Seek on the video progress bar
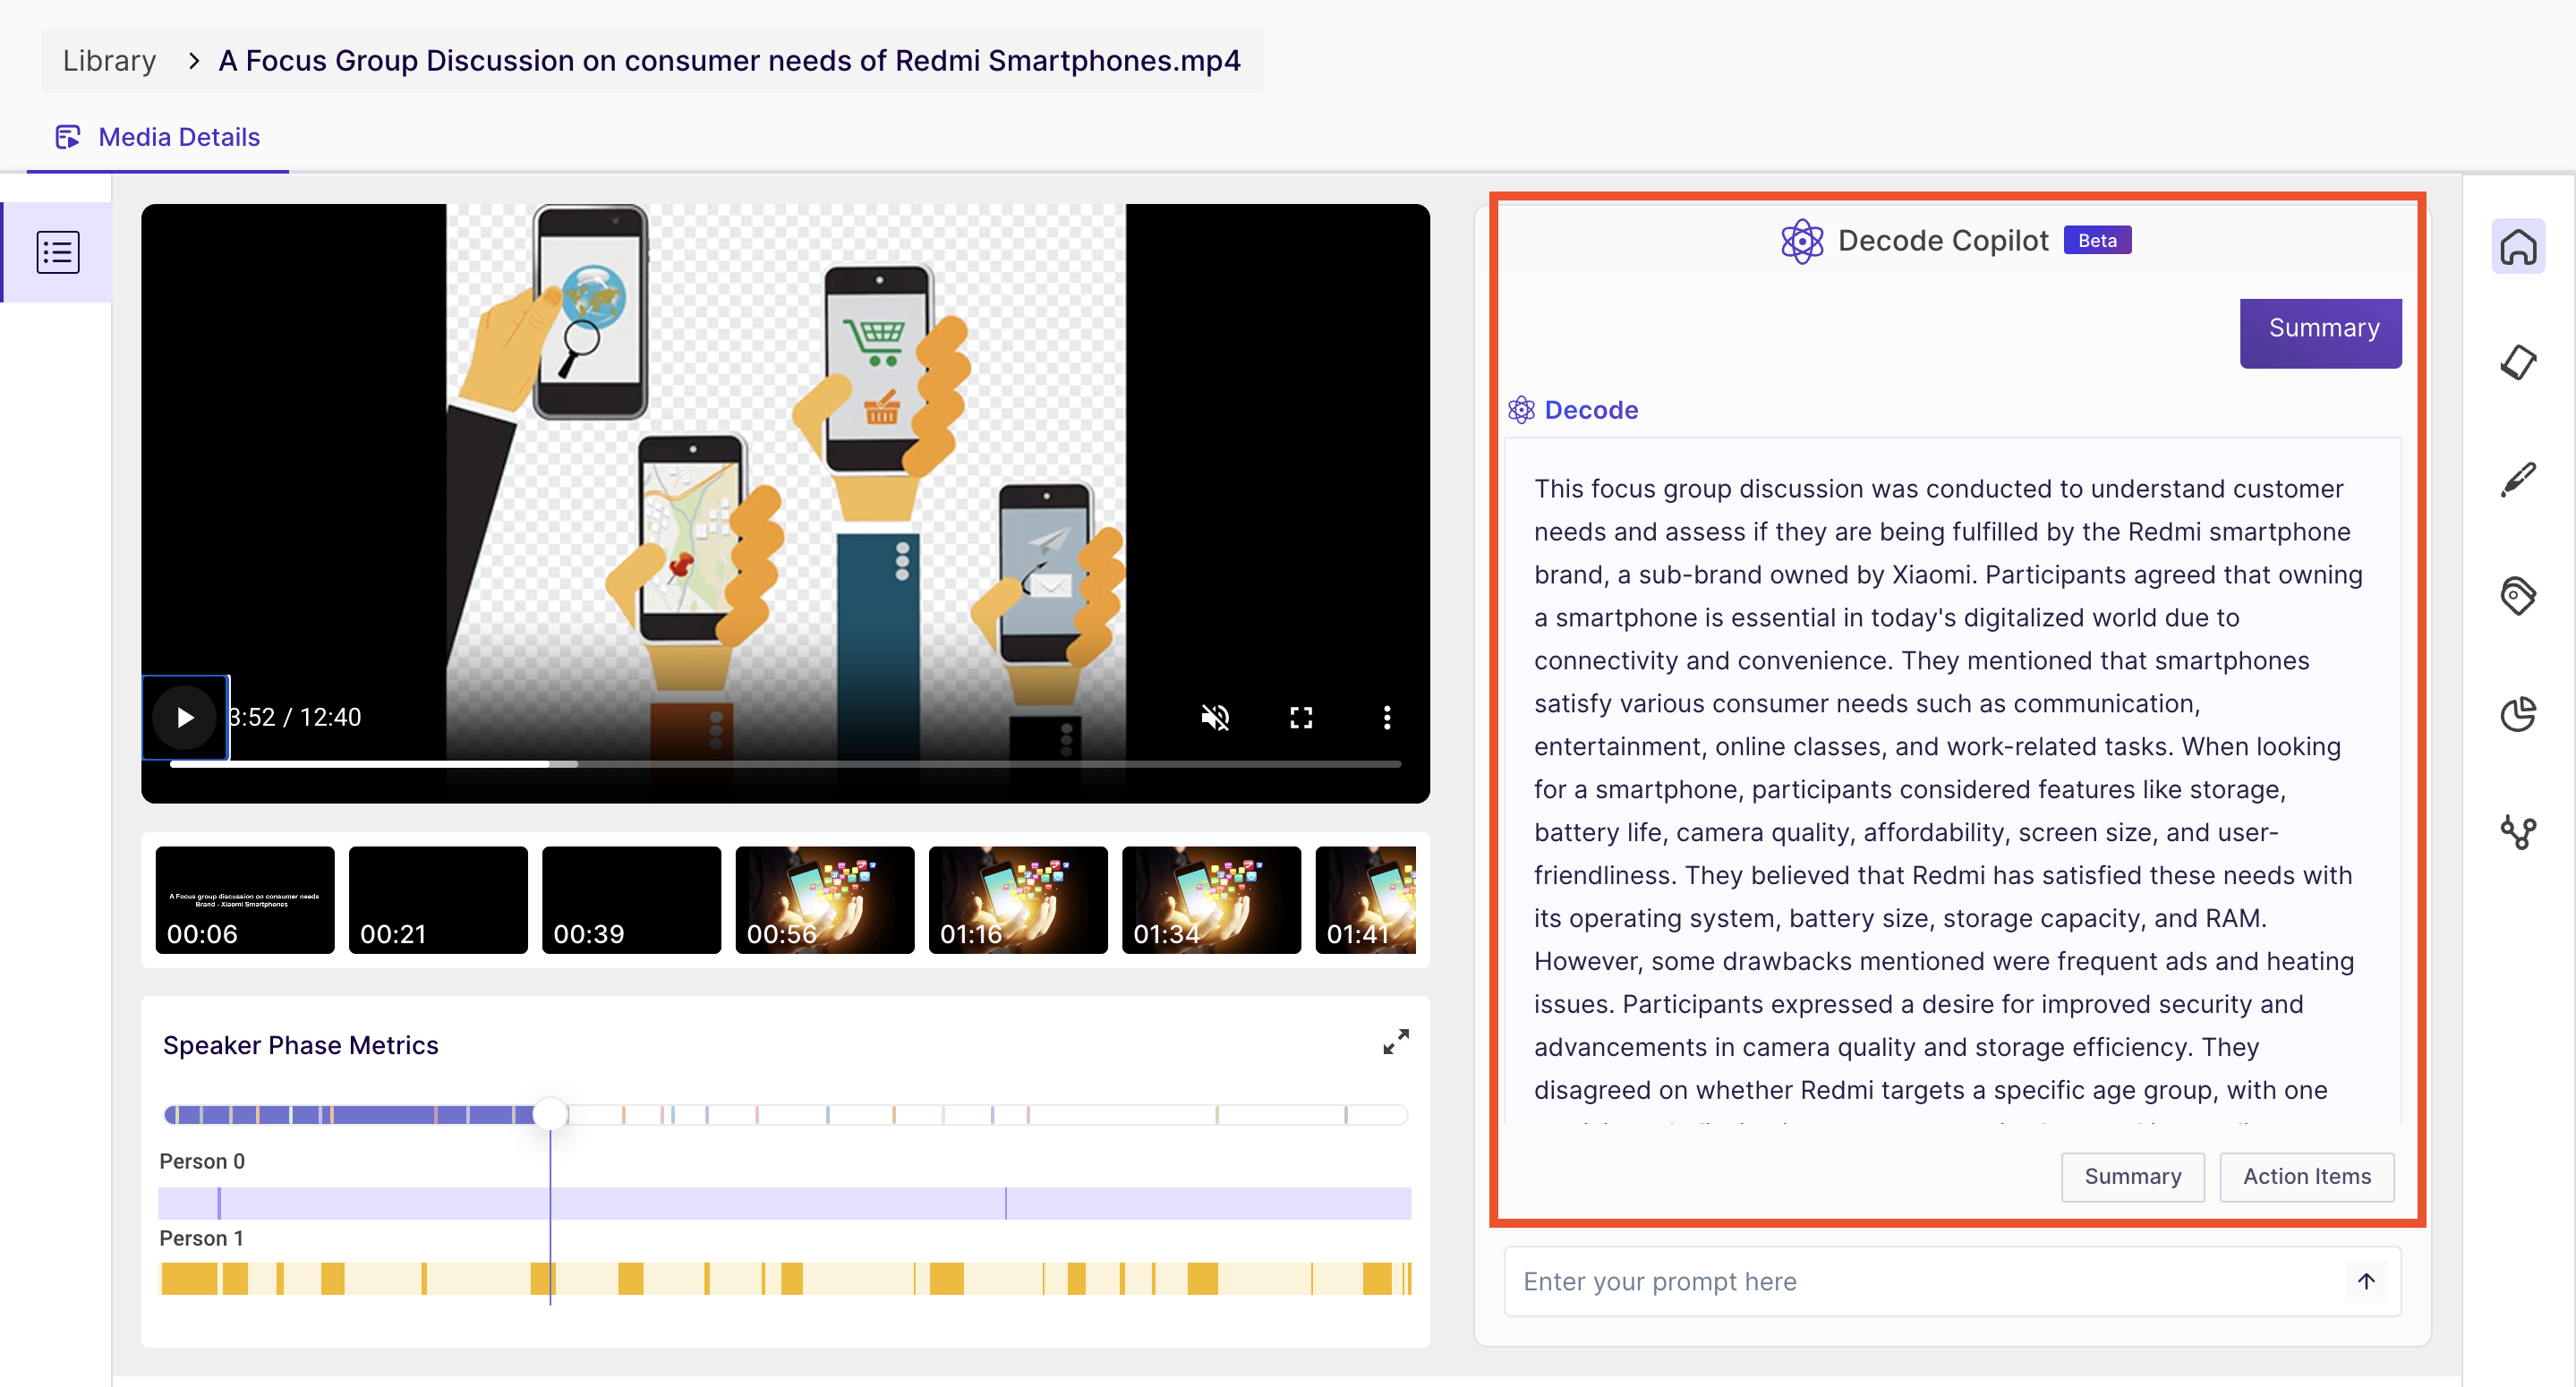The height and width of the screenshot is (1387, 2576). (x=785, y=764)
